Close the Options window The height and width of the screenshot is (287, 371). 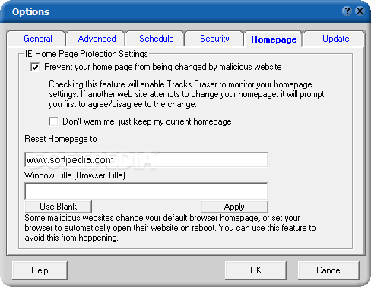click(x=360, y=11)
